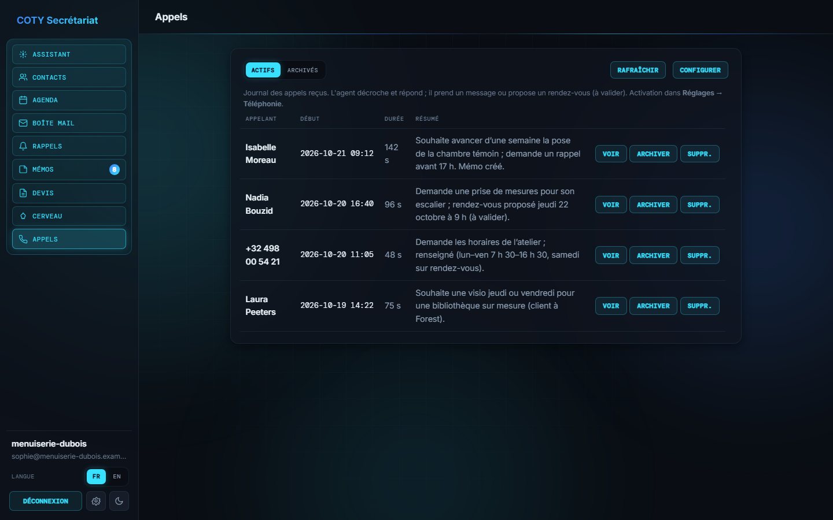Select the Cerveau icon
The width and height of the screenshot is (833, 520).
23,216
